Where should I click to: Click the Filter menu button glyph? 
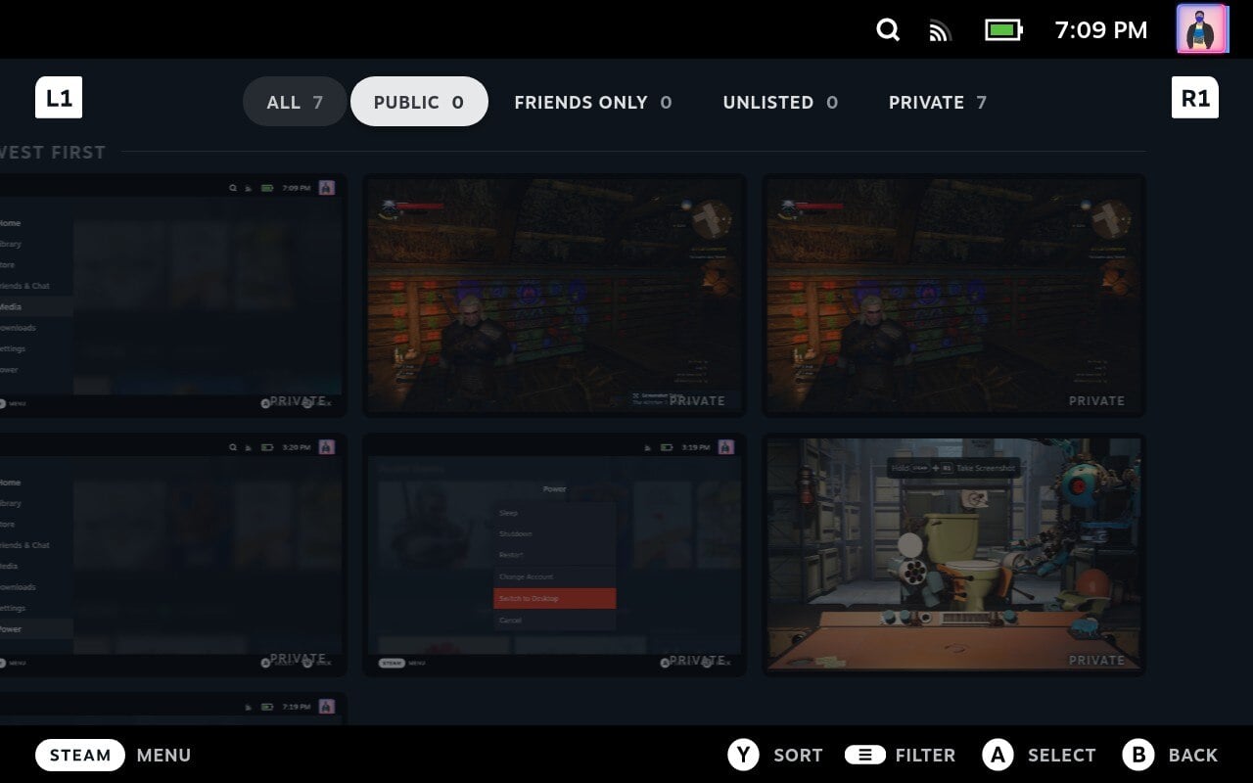(865, 755)
